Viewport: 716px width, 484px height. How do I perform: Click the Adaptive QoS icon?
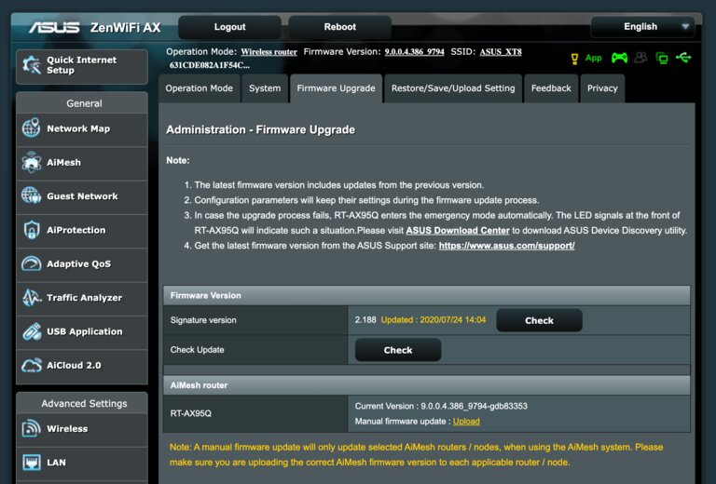[x=32, y=264]
